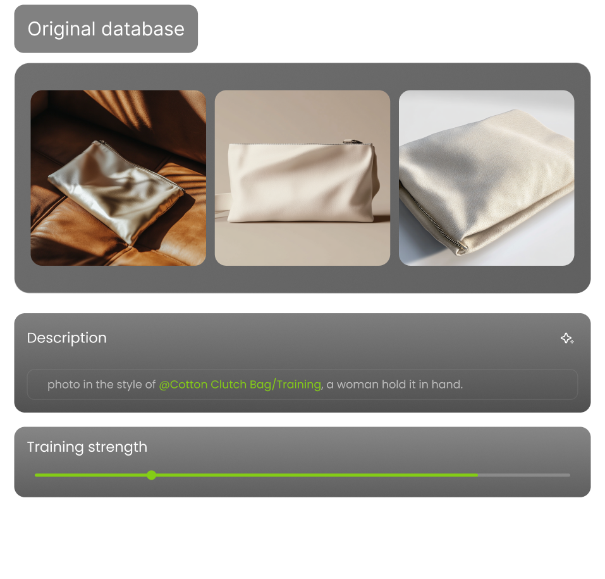Viewport: 605px width, 579px height.
Task: Select the Original database label button
Action: 106,29
